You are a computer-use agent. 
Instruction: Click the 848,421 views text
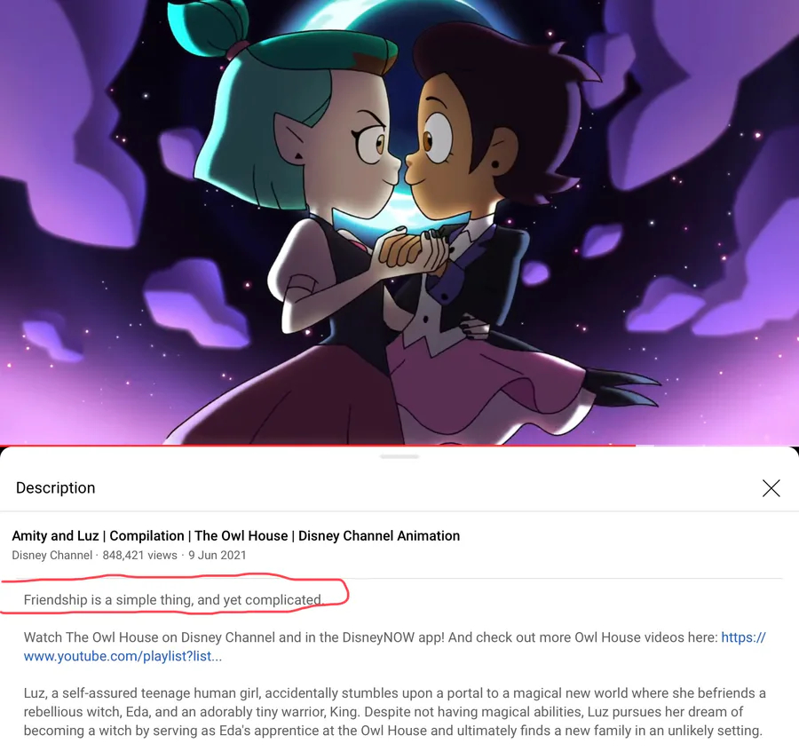tap(139, 556)
